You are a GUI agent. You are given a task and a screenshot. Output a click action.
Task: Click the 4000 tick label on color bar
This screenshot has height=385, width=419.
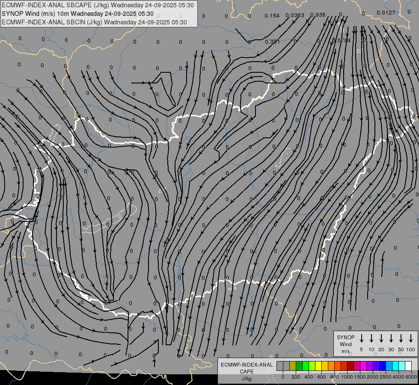[398, 377]
